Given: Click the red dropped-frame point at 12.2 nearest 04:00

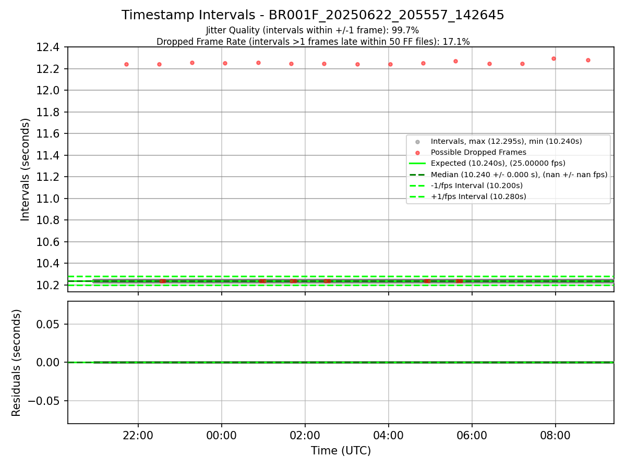Looking at the screenshot, I should tap(390, 64).
